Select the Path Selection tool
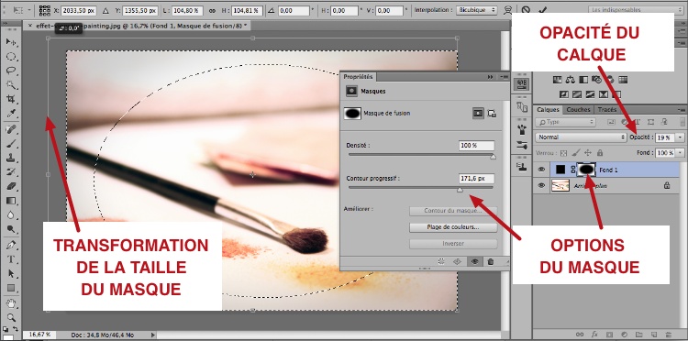The height and width of the screenshot is (341, 688). 11,273
